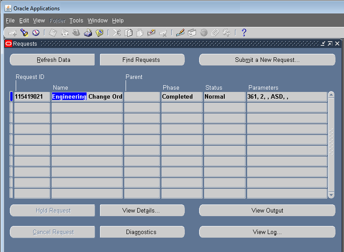Click the Next Step toolbar icon

65,33
